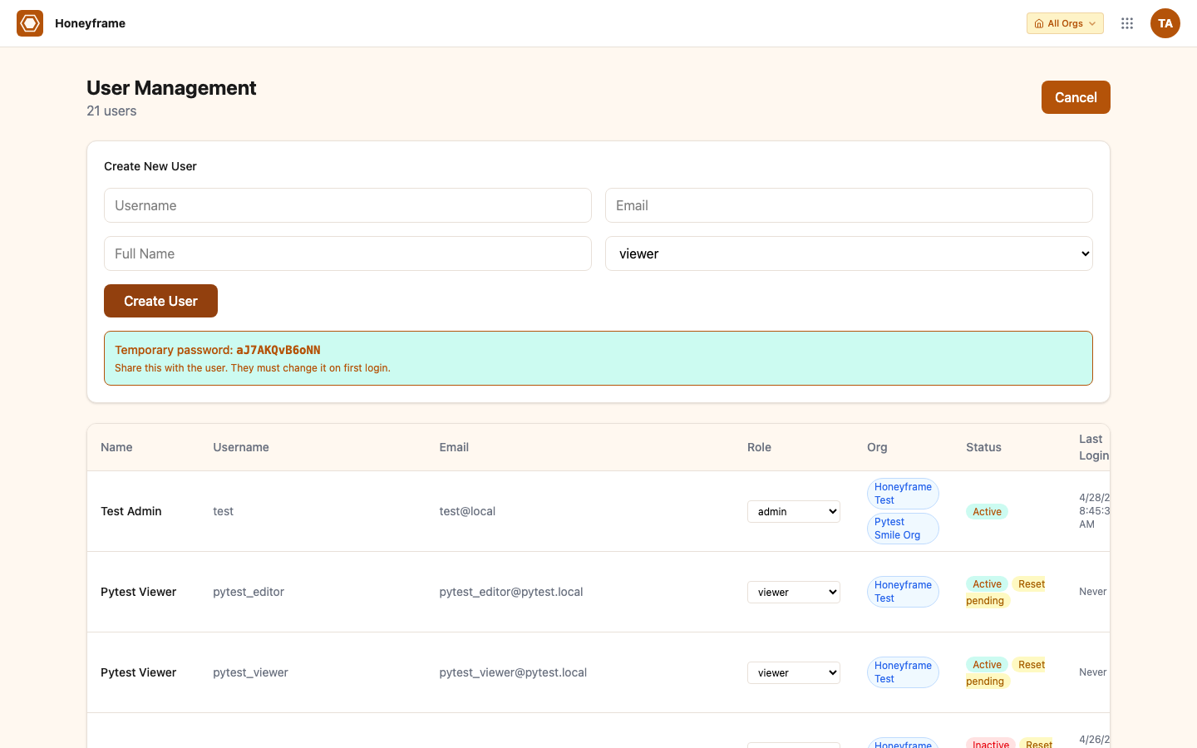Screen dimensions: 1197x748
Task: Click the '21 users' count text
Action: coord(111,111)
